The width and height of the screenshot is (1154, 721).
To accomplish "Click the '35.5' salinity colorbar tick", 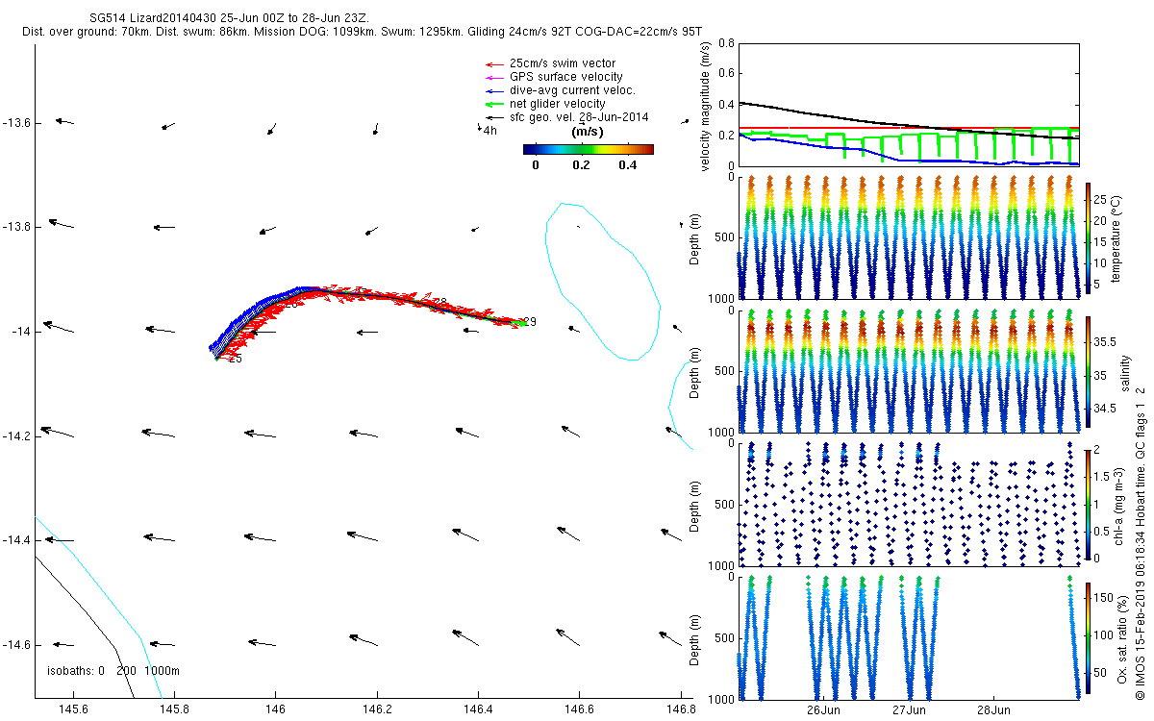I will [1106, 341].
